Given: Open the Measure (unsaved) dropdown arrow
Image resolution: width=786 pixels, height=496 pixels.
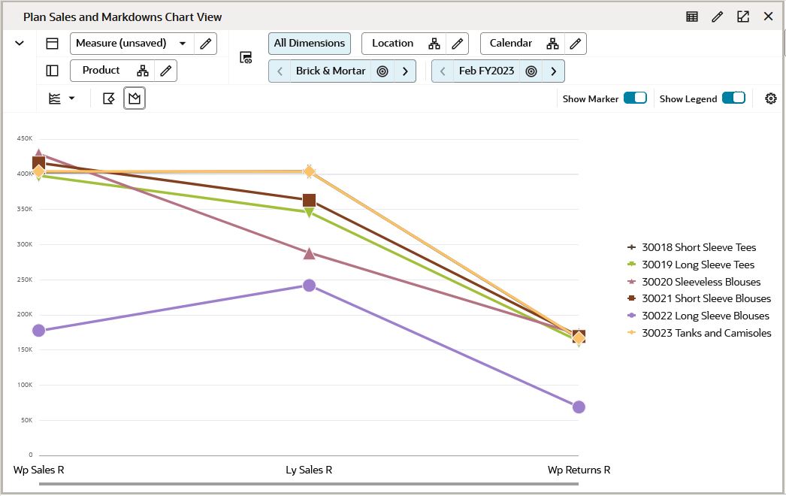Looking at the screenshot, I should coord(183,43).
